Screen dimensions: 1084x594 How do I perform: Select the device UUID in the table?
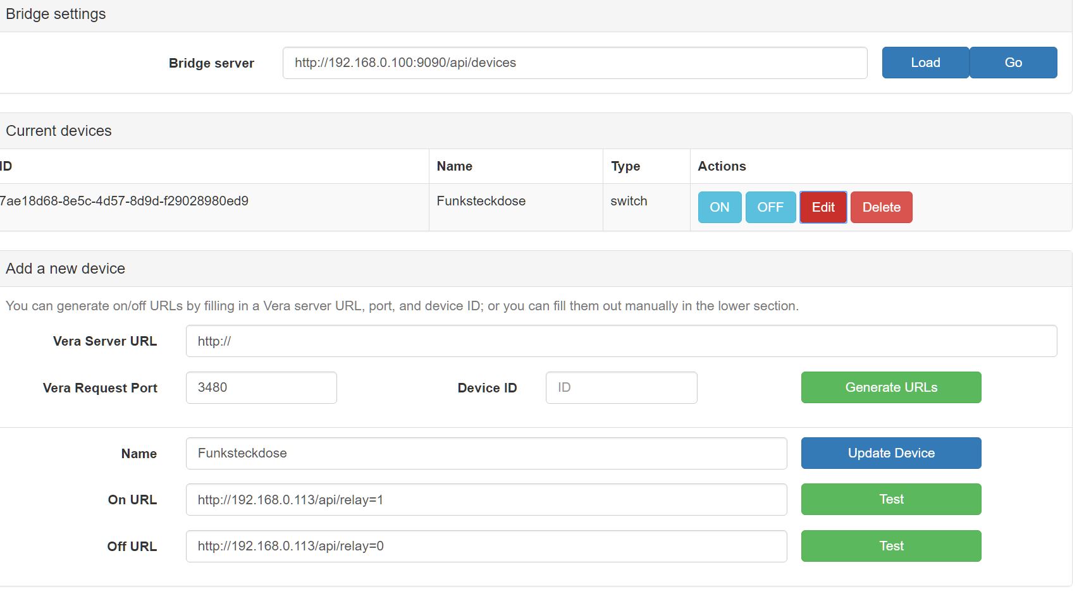click(x=125, y=201)
